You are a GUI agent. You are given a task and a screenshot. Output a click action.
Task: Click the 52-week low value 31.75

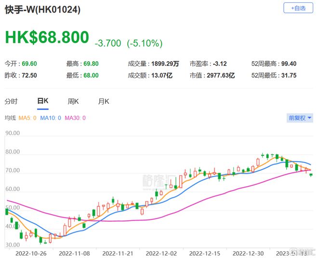[289, 76]
